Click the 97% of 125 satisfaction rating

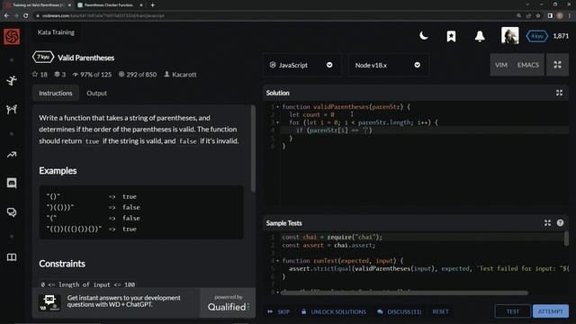coord(92,74)
